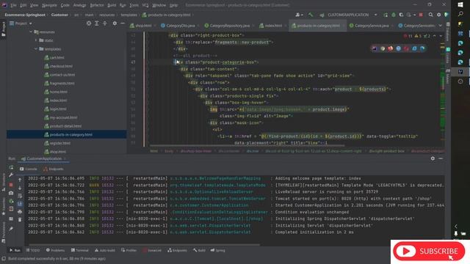Collapse the resources folder
The height and width of the screenshot is (264, 470).
(31, 32)
